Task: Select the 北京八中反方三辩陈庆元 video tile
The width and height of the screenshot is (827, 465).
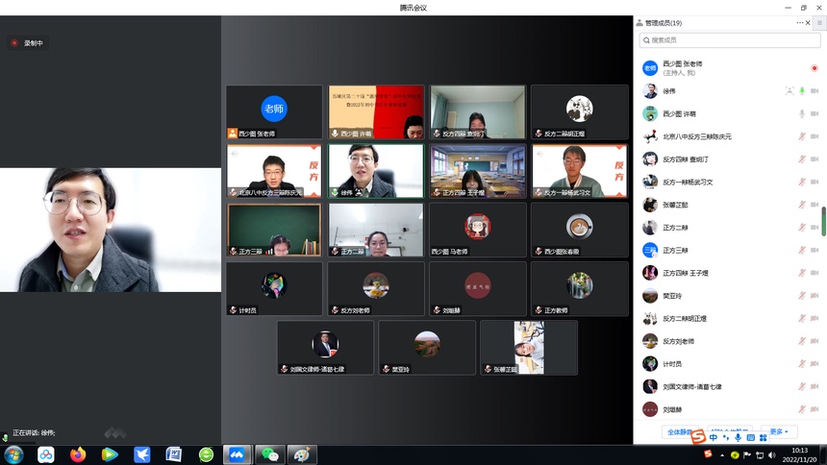Action: pos(274,171)
